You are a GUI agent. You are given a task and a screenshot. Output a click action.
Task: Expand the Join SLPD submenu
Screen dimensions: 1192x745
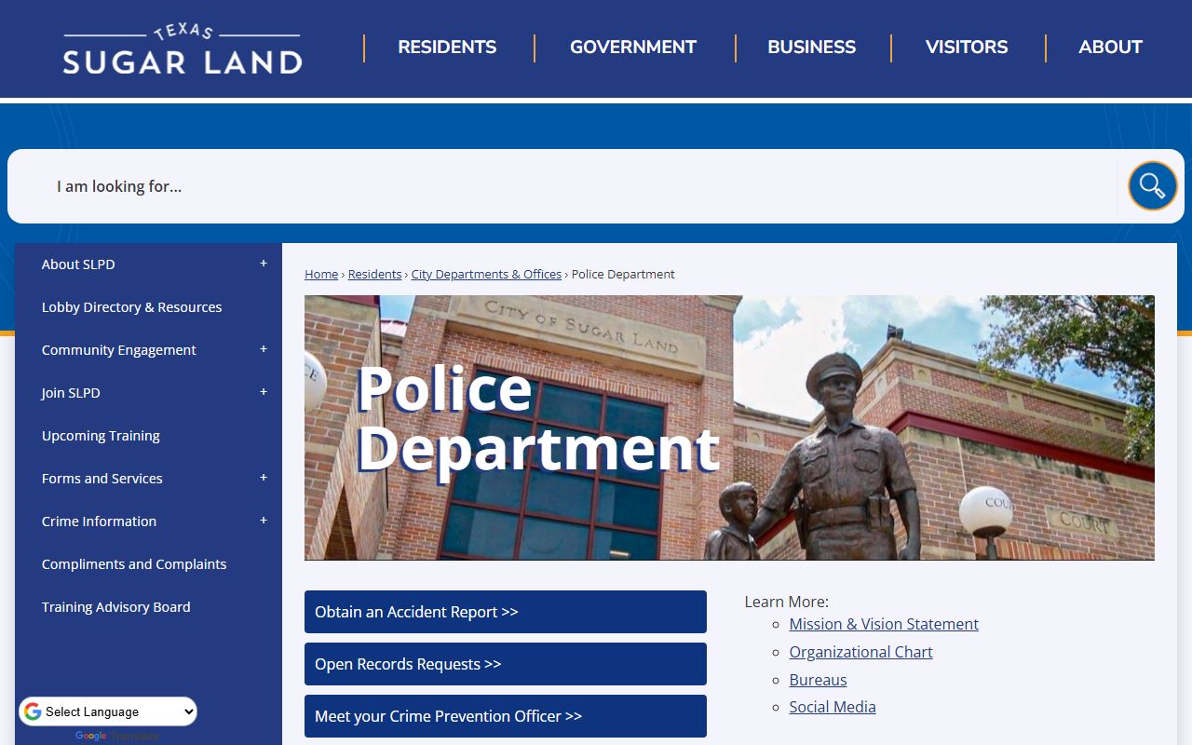pyautogui.click(x=264, y=392)
